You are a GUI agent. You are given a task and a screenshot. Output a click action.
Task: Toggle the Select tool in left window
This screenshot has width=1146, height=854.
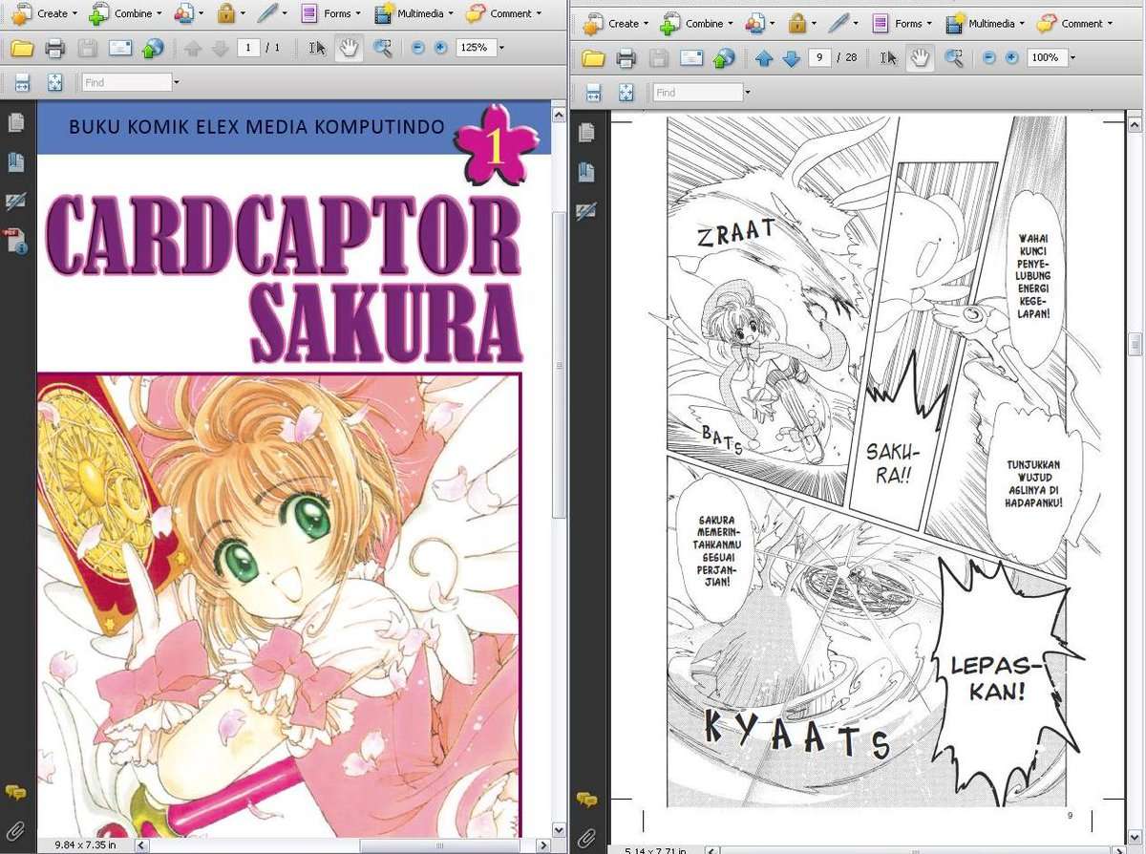(318, 48)
